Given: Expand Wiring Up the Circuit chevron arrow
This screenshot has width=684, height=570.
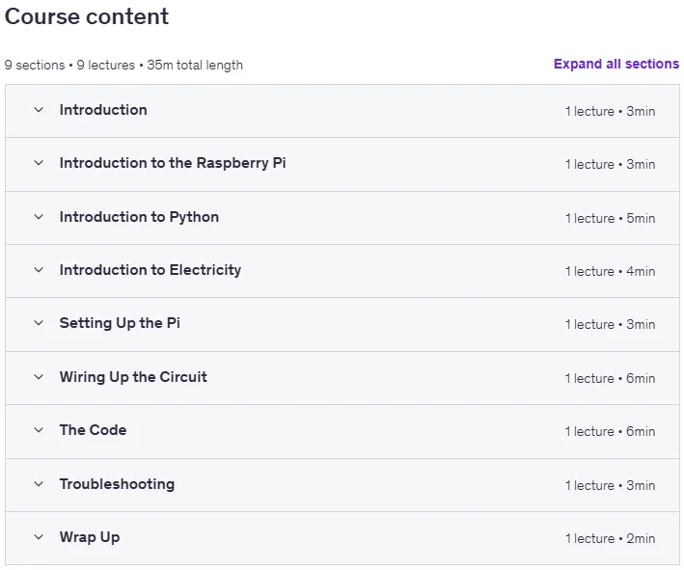Looking at the screenshot, I should 39,377.
